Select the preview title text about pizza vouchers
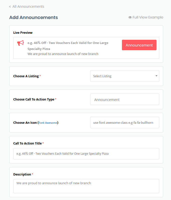 coord(68,46)
